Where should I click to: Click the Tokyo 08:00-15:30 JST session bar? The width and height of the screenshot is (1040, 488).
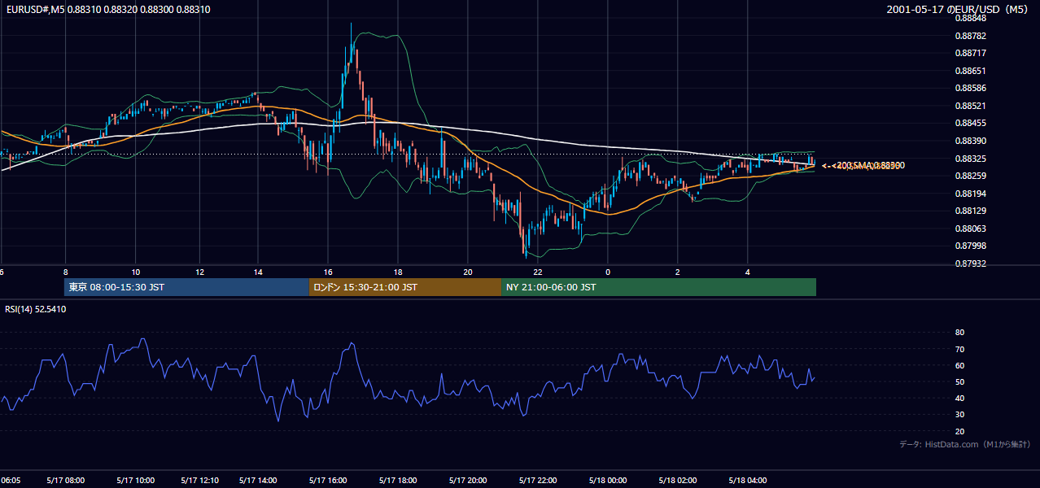(186, 287)
